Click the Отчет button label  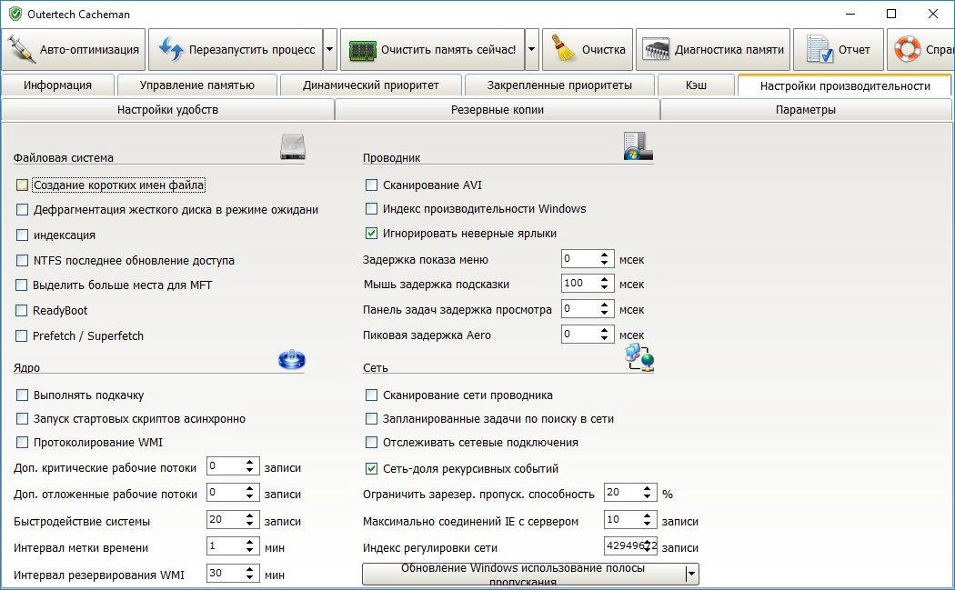(854, 50)
